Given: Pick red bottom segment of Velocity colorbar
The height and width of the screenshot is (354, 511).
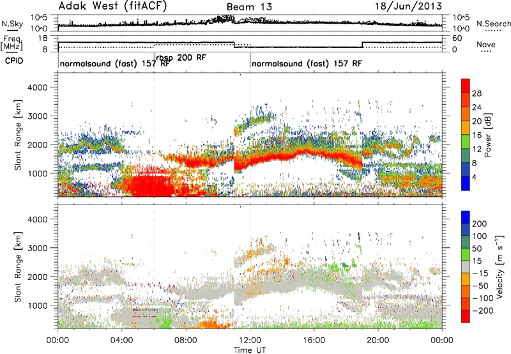Looking at the screenshot, I should point(466,316).
